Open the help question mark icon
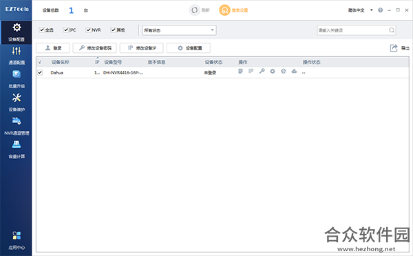413x256 pixels. [380, 10]
